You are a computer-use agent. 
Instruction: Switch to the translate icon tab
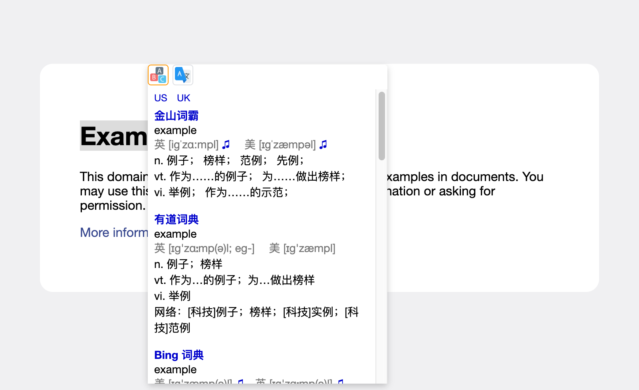183,75
